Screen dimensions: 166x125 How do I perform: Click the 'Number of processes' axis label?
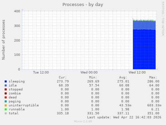coord(3,40)
